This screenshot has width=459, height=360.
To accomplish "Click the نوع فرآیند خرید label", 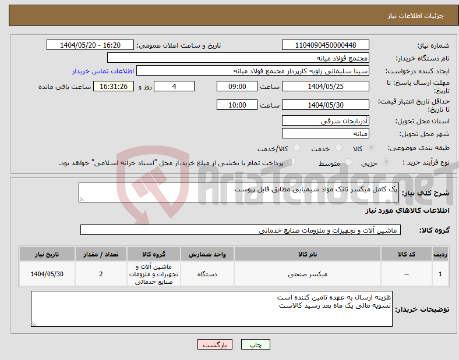I will point(426,162).
